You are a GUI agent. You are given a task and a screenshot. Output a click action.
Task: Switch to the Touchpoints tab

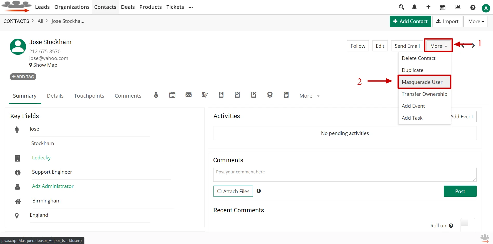pyautogui.click(x=89, y=96)
